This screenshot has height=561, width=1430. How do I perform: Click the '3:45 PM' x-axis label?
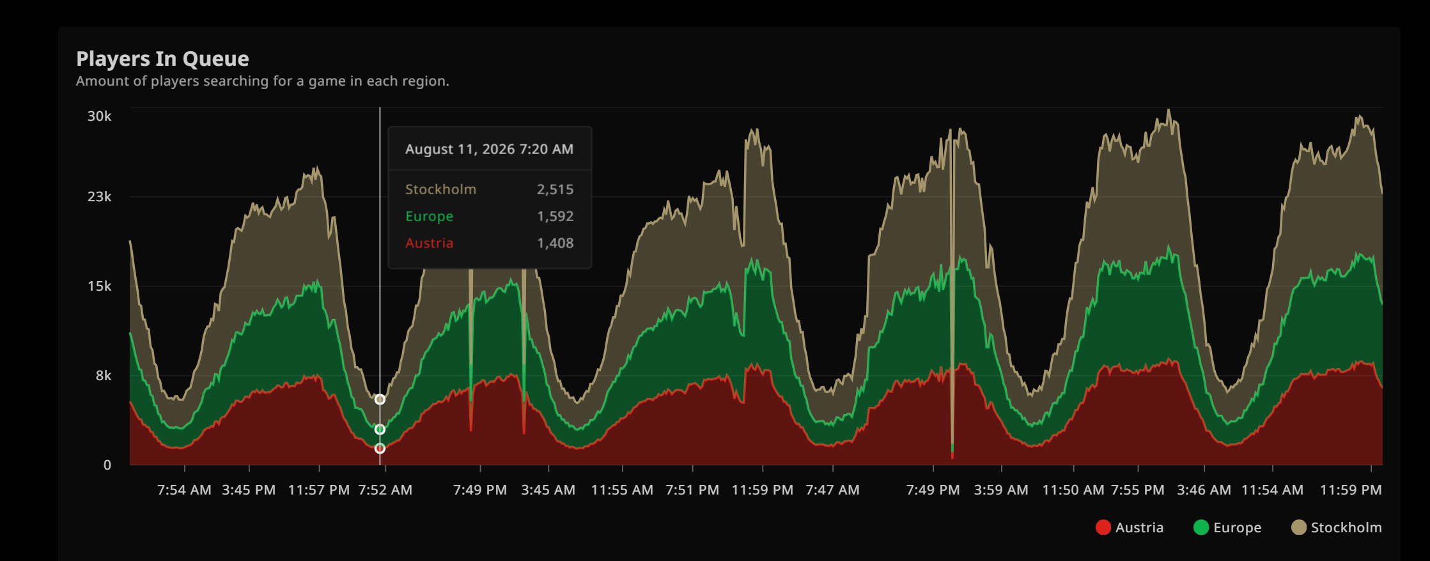pyautogui.click(x=249, y=489)
